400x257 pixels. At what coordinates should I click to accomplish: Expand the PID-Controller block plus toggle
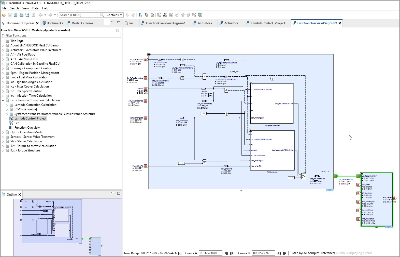pyautogui.click(x=251, y=130)
